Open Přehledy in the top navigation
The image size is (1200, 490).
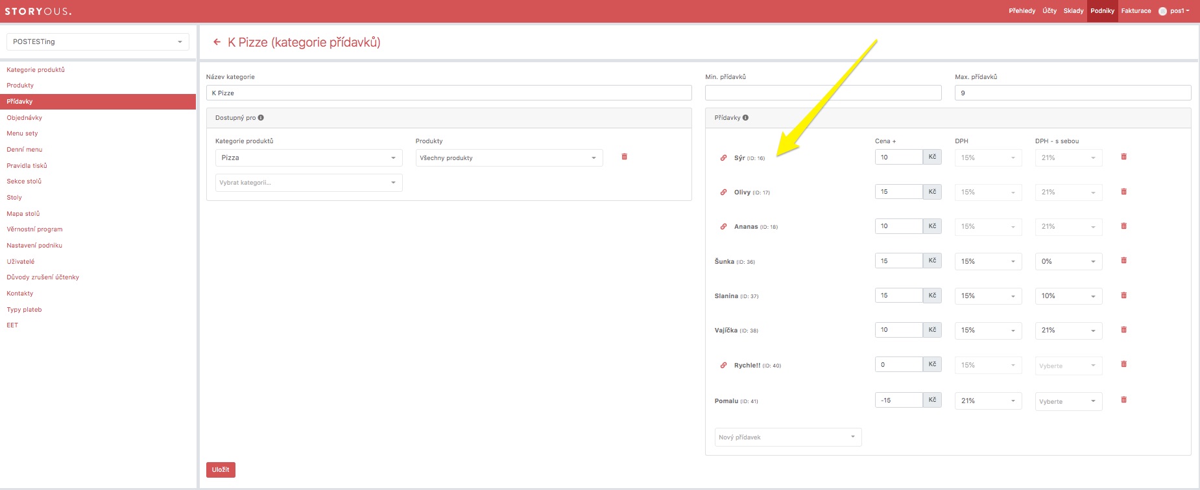[1022, 11]
